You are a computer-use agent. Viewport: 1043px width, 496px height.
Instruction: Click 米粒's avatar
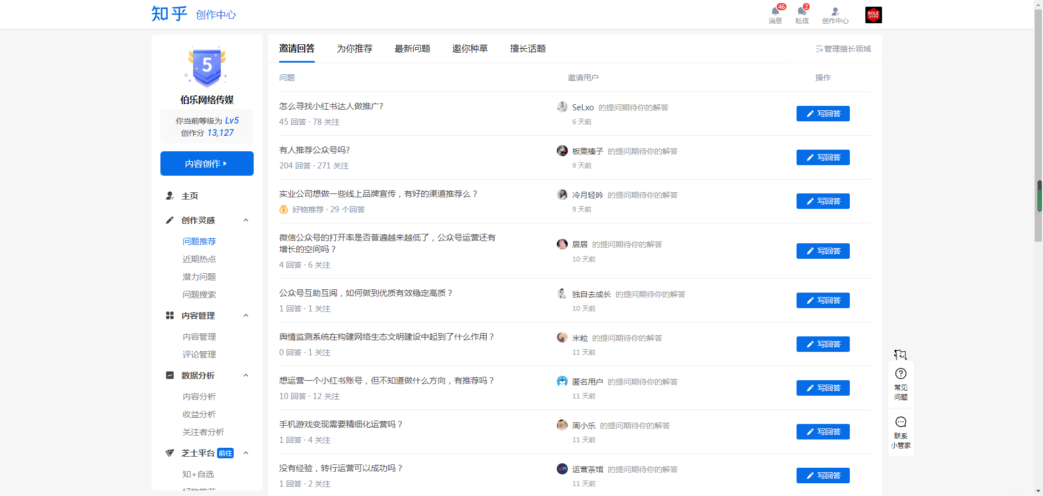(562, 338)
